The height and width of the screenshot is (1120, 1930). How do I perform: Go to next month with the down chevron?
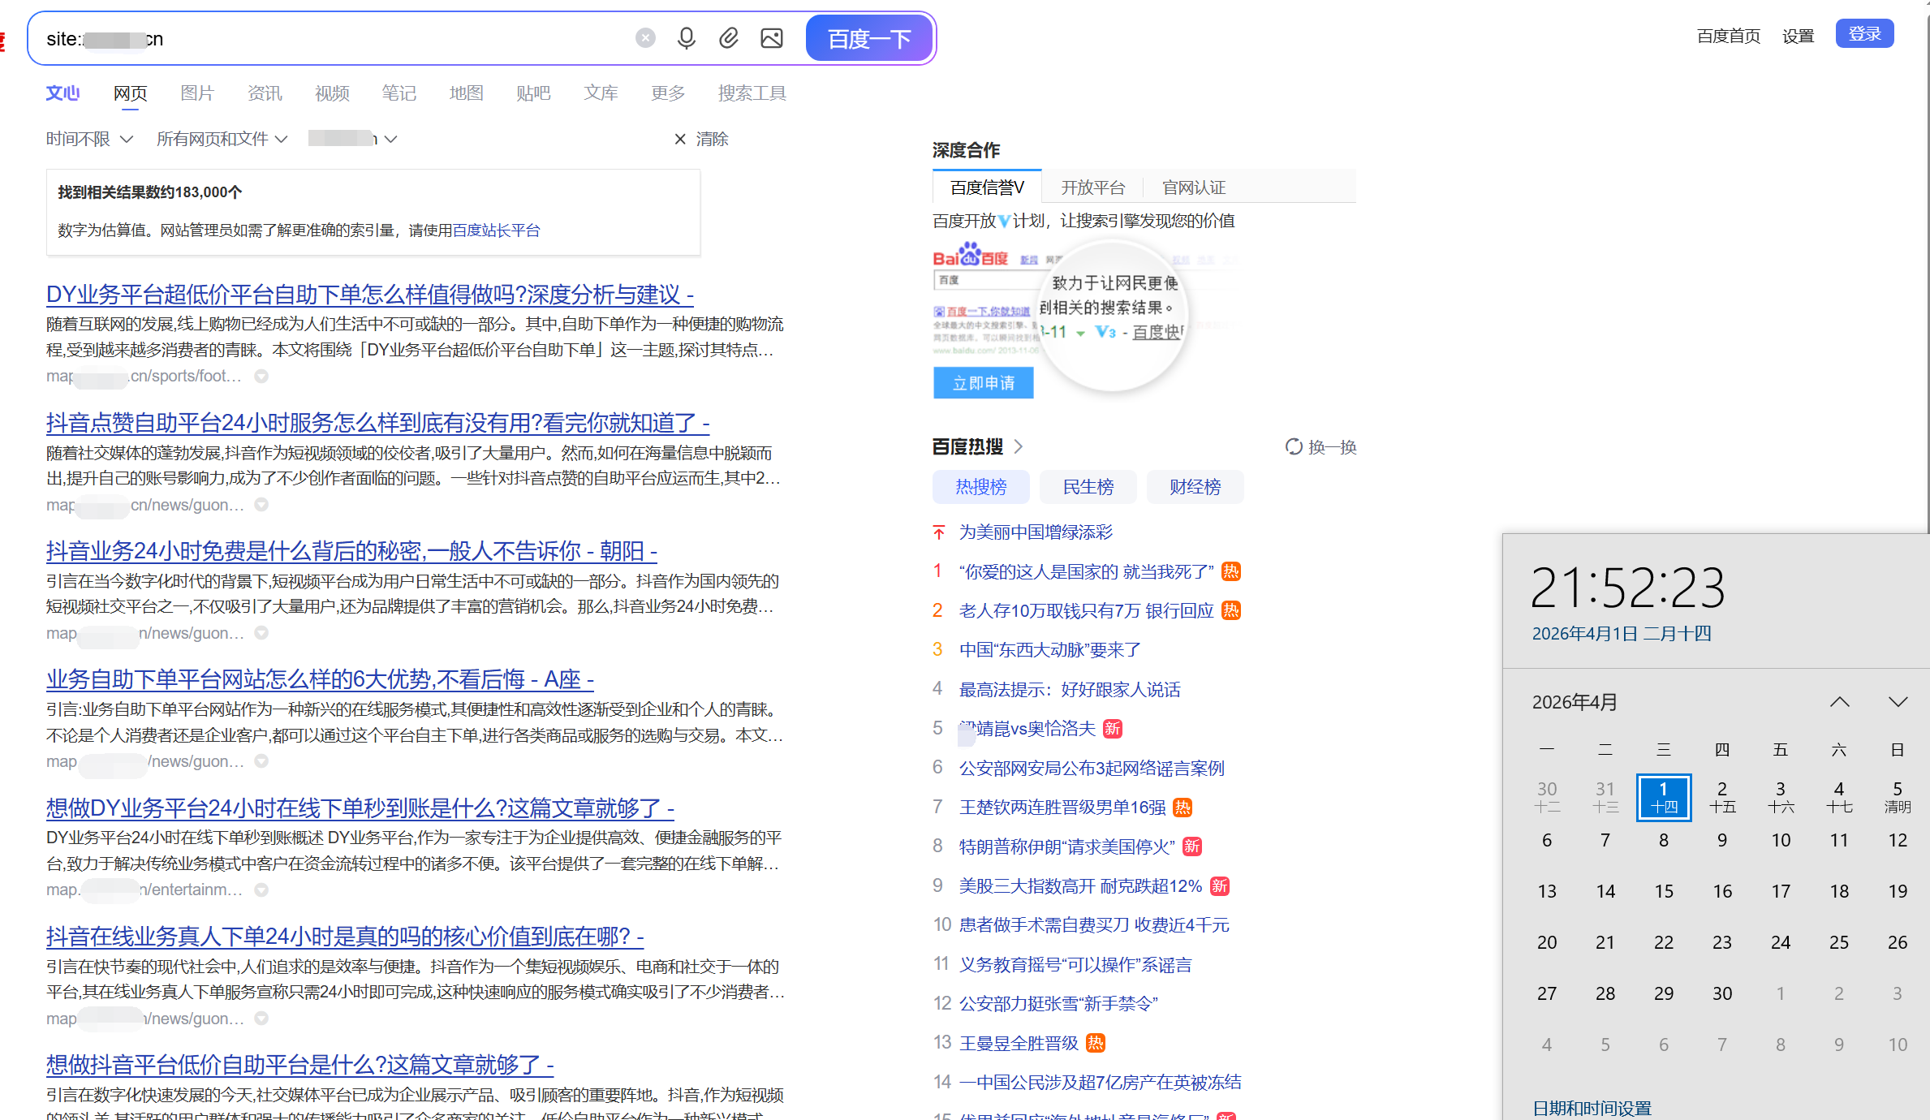(x=1898, y=701)
